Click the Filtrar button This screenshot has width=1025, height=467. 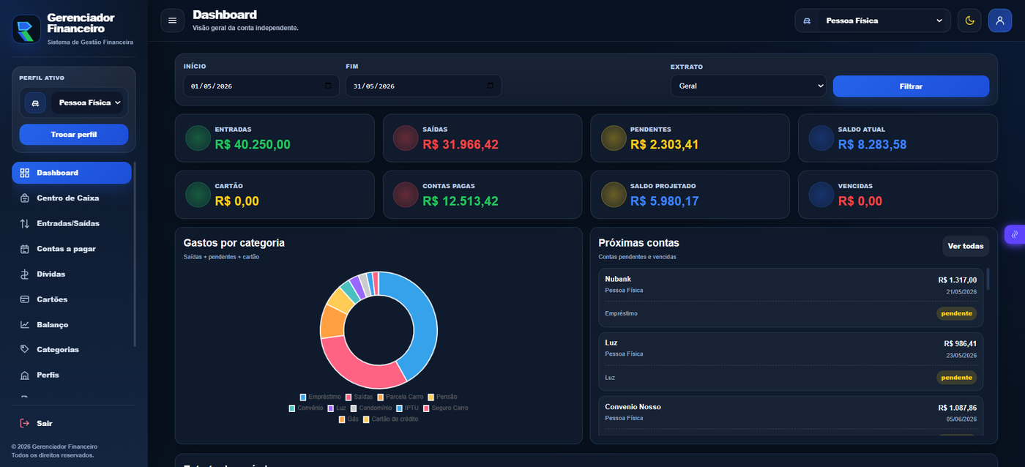coord(911,86)
